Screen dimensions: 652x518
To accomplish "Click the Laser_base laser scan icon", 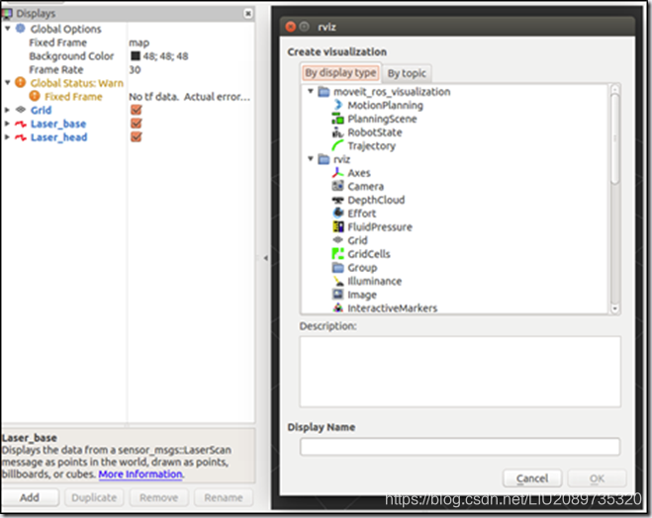I will coord(21,124).
